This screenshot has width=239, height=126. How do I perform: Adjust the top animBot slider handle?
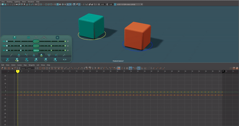tap(36, 41)
